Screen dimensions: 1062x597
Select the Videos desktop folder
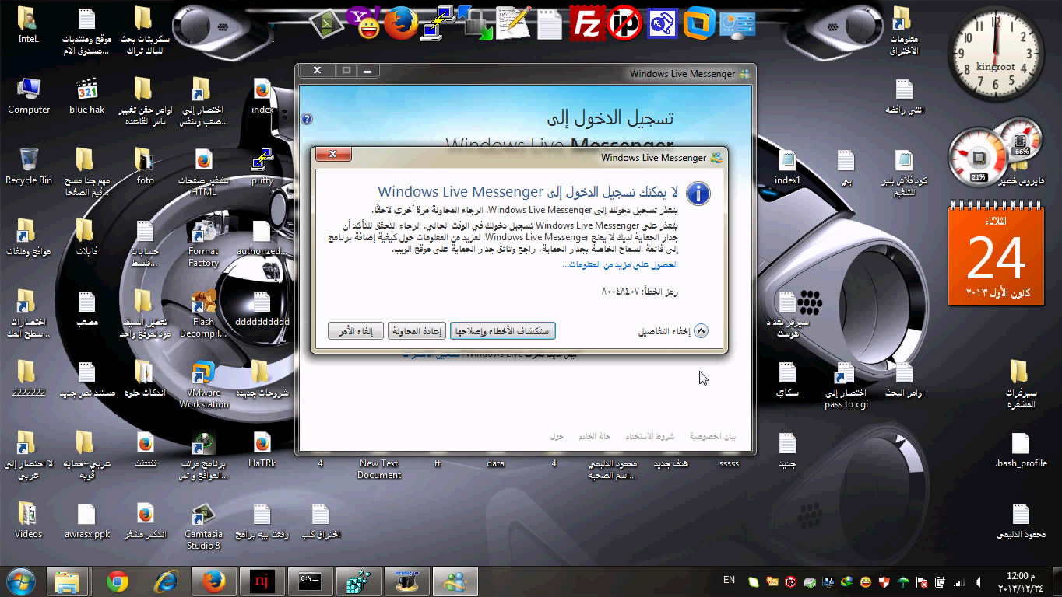[x=29, y=521]
